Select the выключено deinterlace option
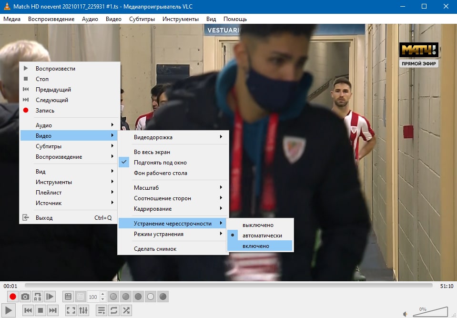 260,225
